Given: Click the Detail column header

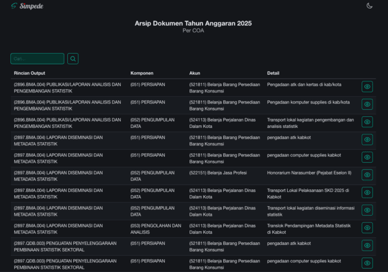Looking at the screenshot, I should (274, 72).
